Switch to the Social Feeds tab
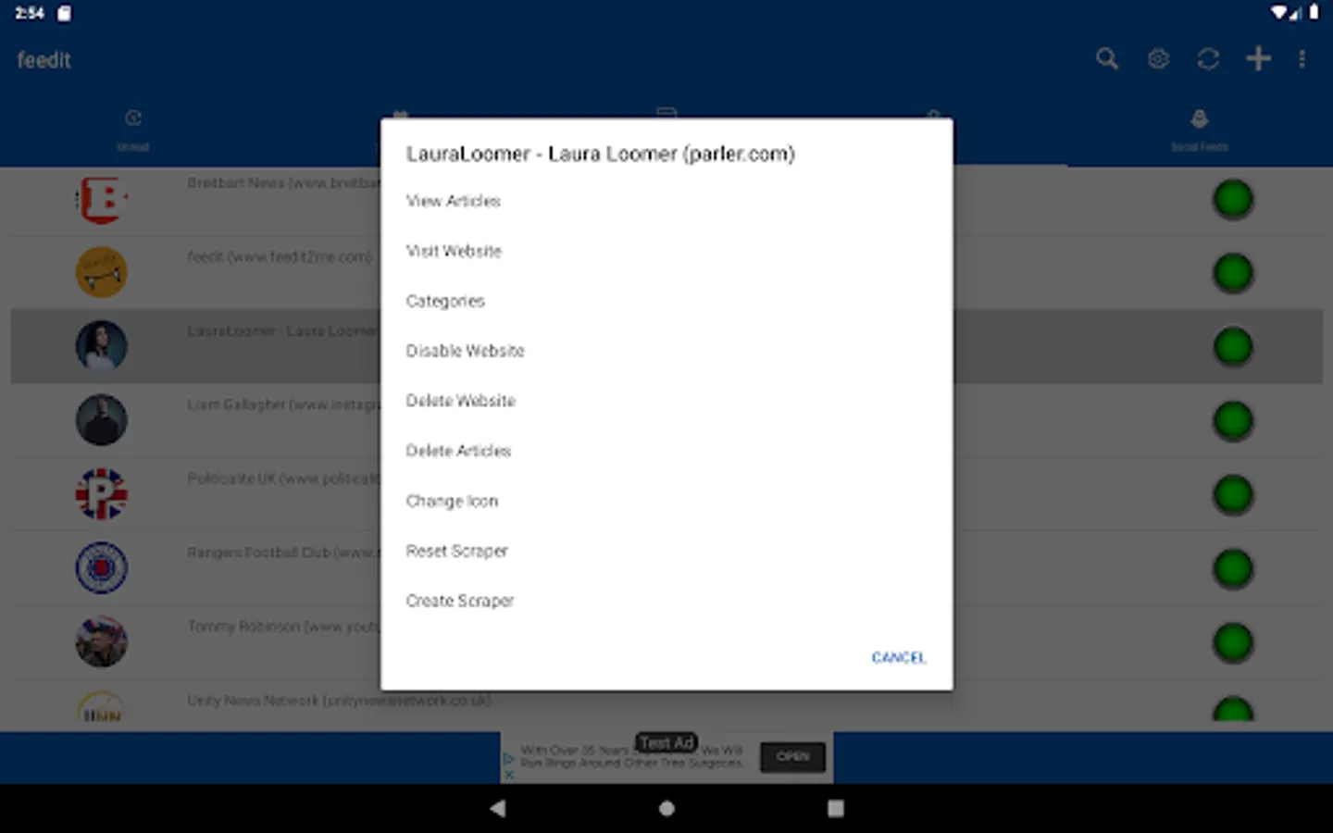The height and width of the screenshot is (833, 1333). [1200, 130]
